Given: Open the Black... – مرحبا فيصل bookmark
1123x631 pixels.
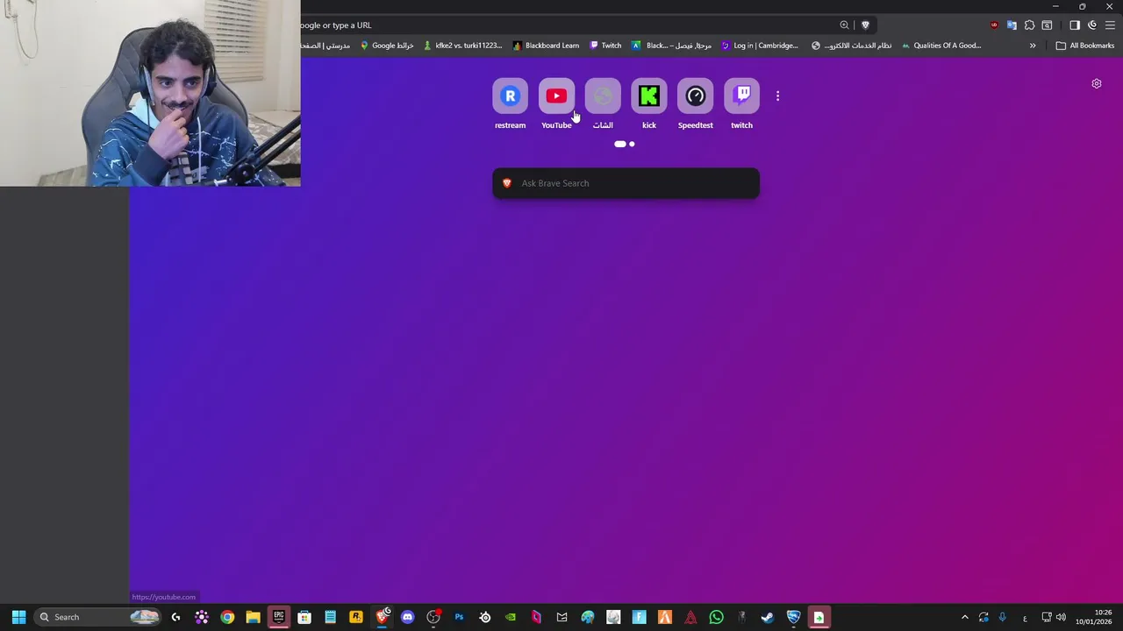Looking at the screenshot, I should tap(671, 46).
